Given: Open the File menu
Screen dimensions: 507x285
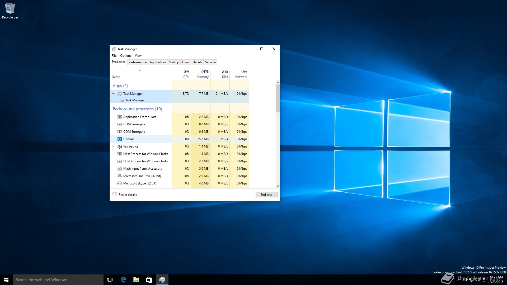Looking at the screenshot, I should pos(114,56).
